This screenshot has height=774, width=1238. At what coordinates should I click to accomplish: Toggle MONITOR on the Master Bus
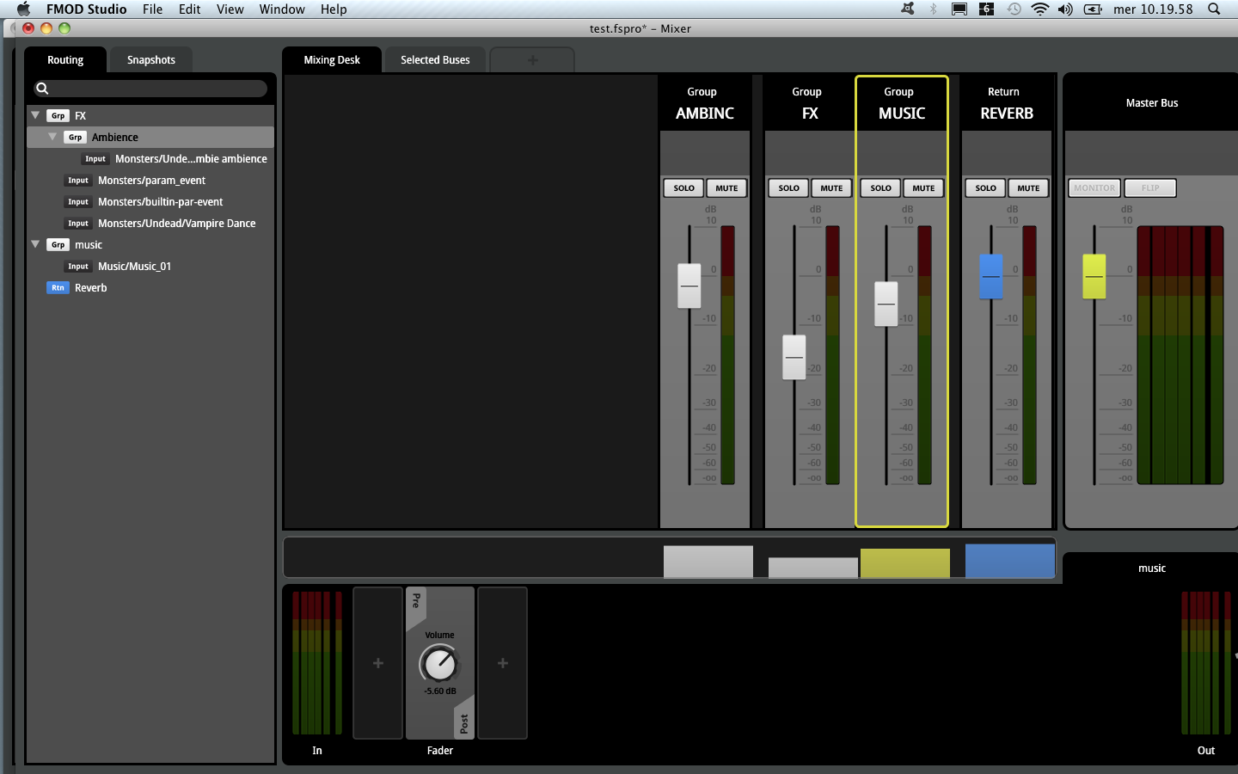coord(1094,188)
